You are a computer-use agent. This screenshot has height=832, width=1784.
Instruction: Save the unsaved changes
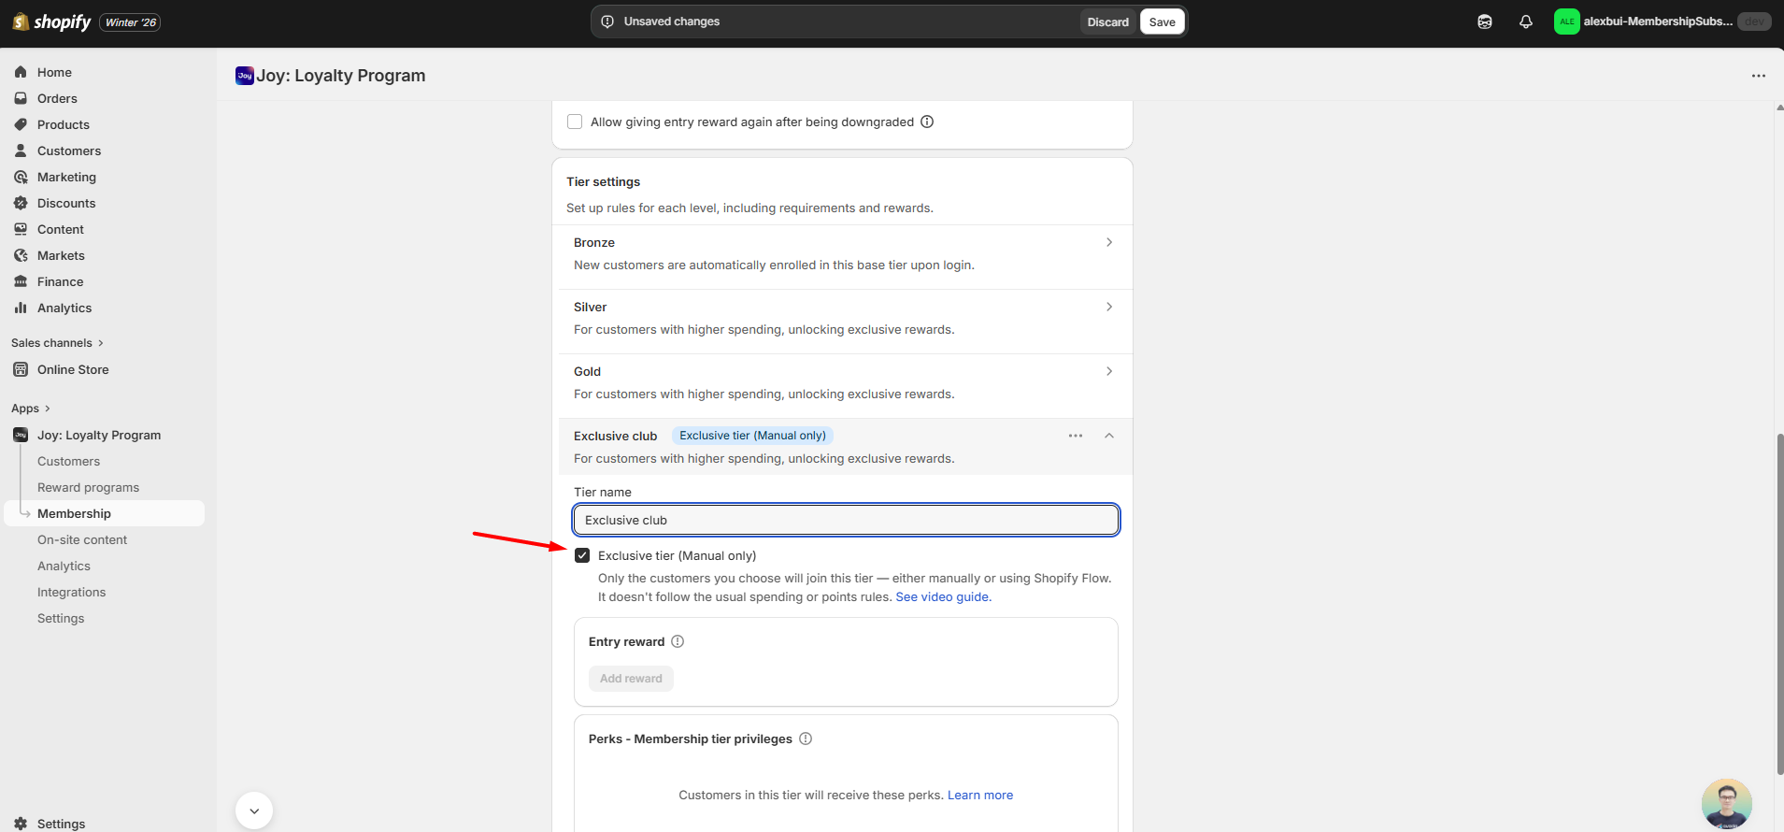pyautogui.click(x=1162, y=22)
